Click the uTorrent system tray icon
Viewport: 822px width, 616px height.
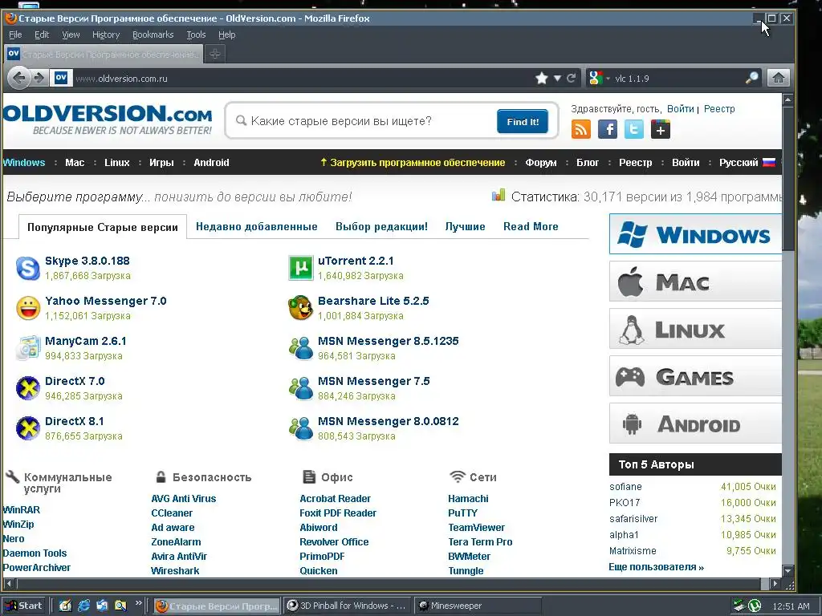point(755,606)
